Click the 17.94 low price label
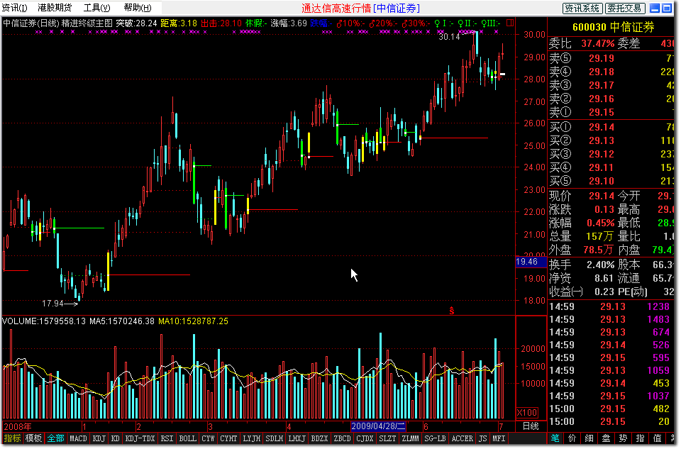This screenshot has width=681, height=449. coord(52,304)
